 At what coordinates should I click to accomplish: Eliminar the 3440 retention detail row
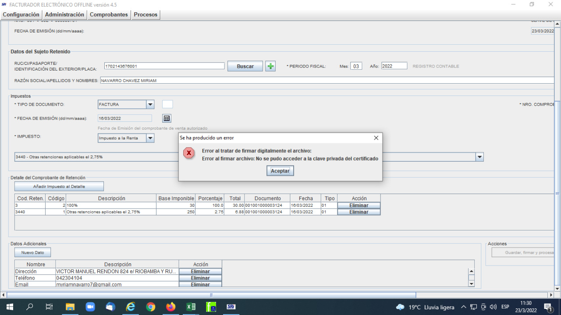(x=359, y=212)
